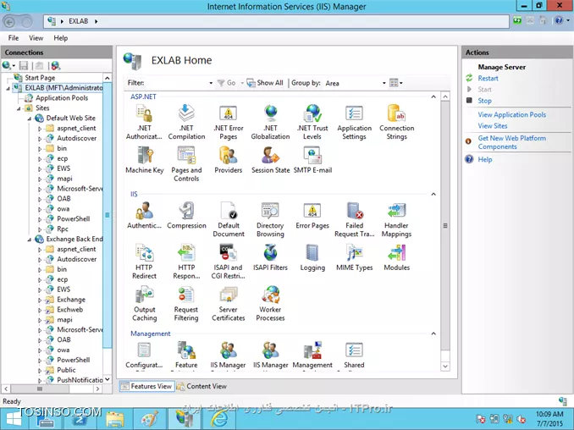Open SMTP E-mail feature
Screen dimensions: 574x430
point(312,160)
